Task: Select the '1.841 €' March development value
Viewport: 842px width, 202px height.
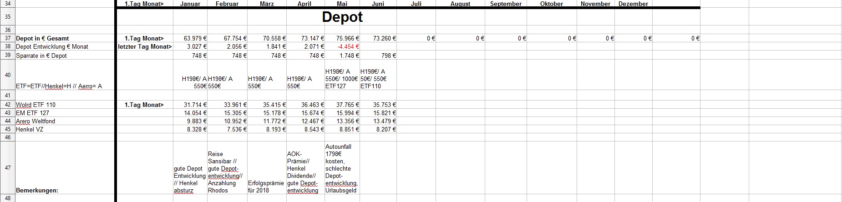Action: pos(267,46)
